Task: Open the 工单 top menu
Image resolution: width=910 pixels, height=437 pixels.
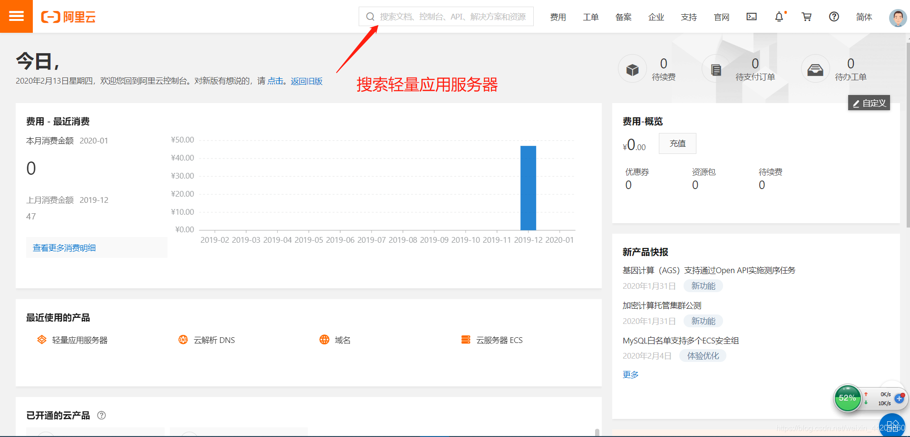Action: tap(591, 17)
